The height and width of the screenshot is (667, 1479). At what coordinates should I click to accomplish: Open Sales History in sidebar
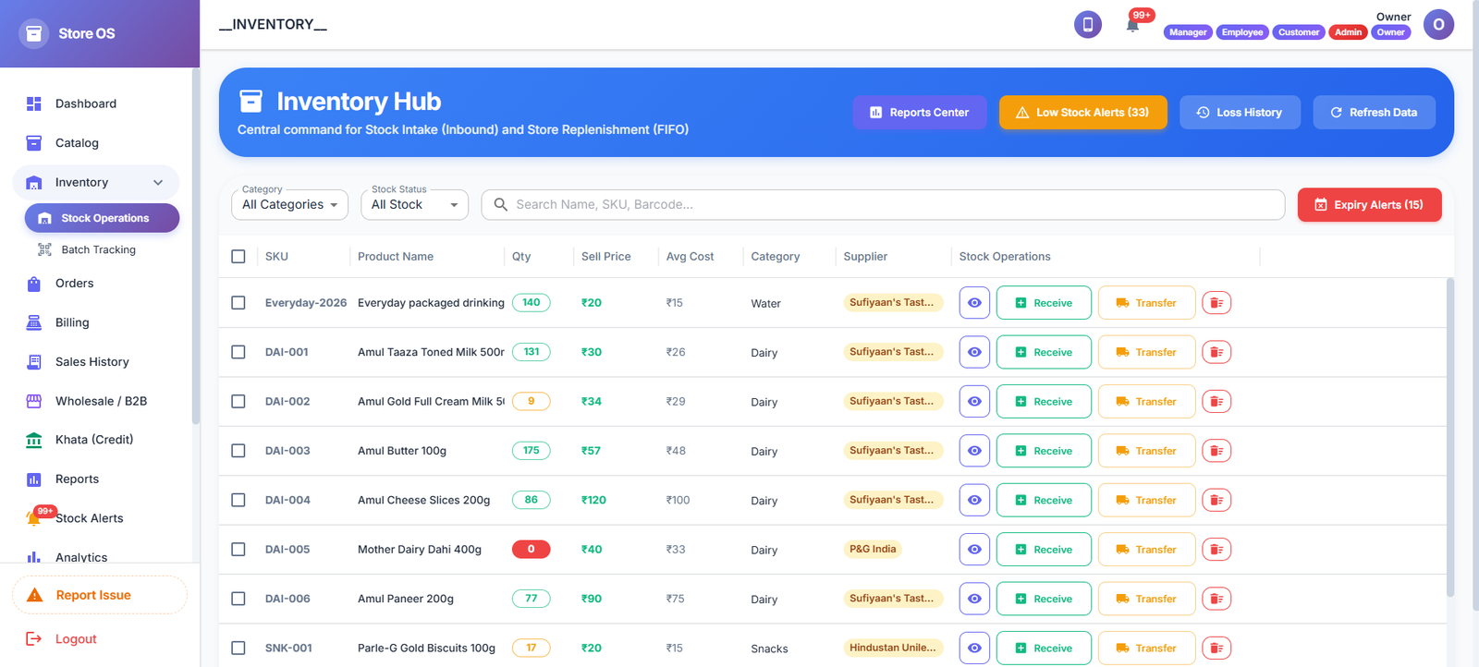(92, 362)
